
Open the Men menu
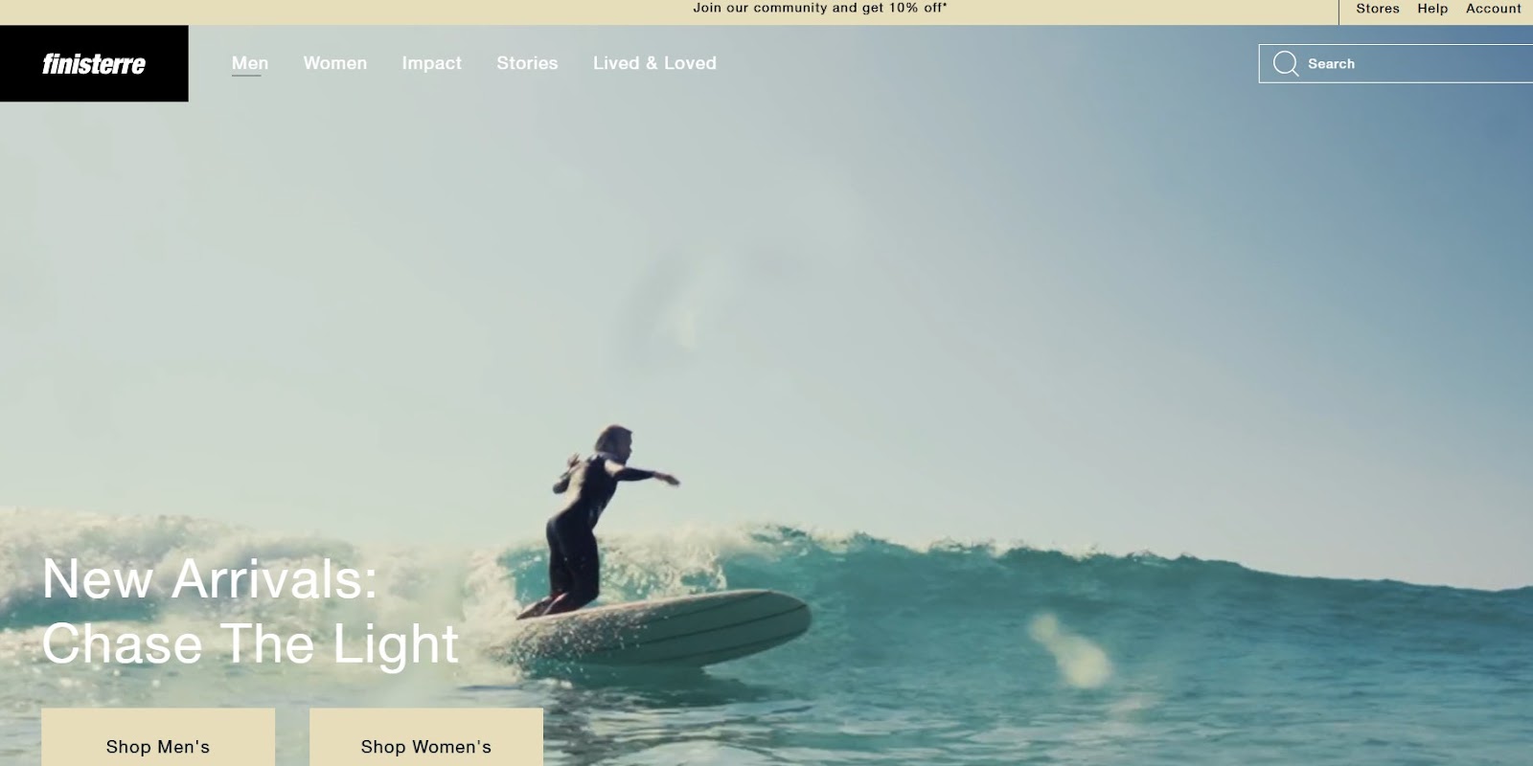pos(250,63)
